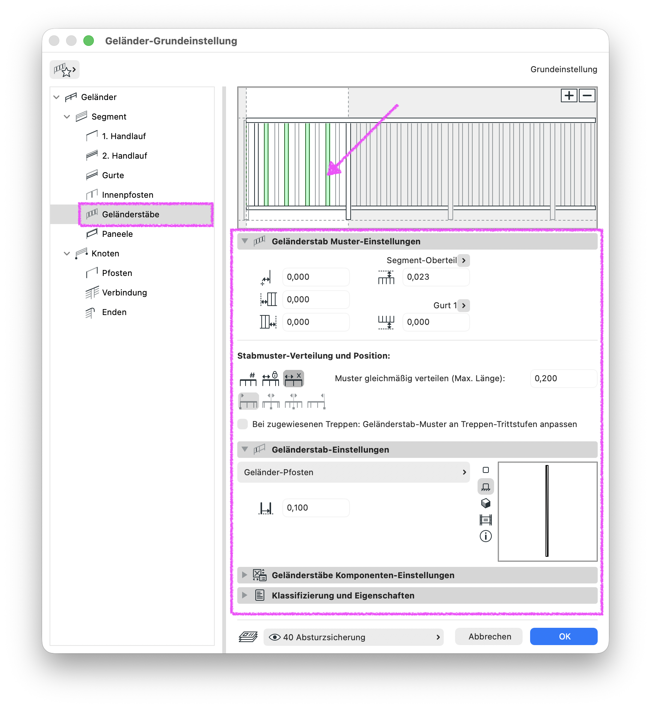Image resolution: width=651 pixels, height=709 pixels.
Task: Open the Geländer-Pfosten type dropdown
Action: coord(353,472)
